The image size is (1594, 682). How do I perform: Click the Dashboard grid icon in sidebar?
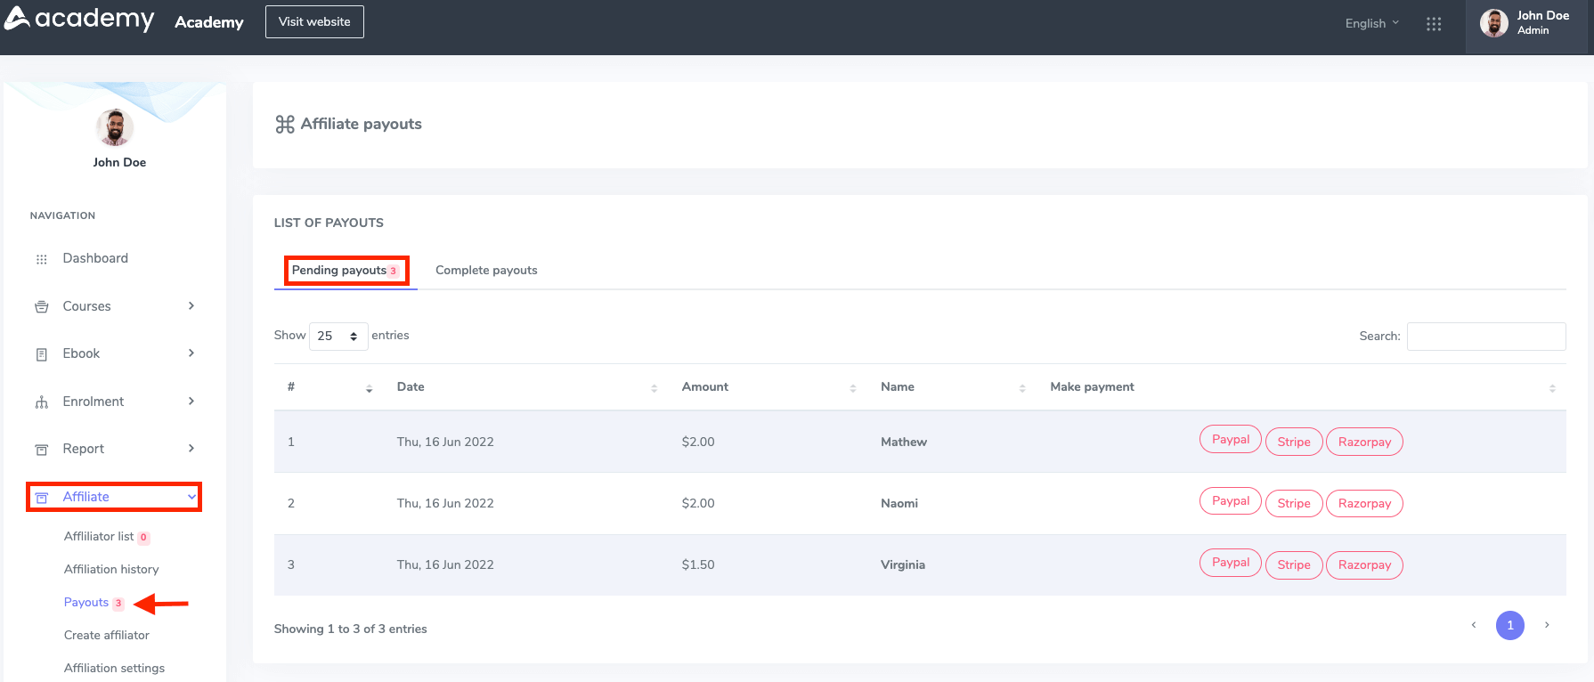click(x=41, y=259)
